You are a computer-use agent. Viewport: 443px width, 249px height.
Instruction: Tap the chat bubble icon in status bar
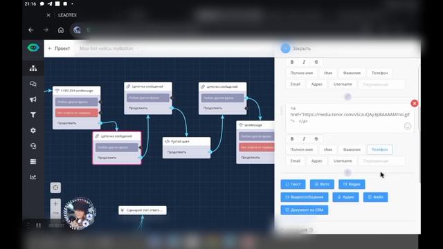(42, 4)
